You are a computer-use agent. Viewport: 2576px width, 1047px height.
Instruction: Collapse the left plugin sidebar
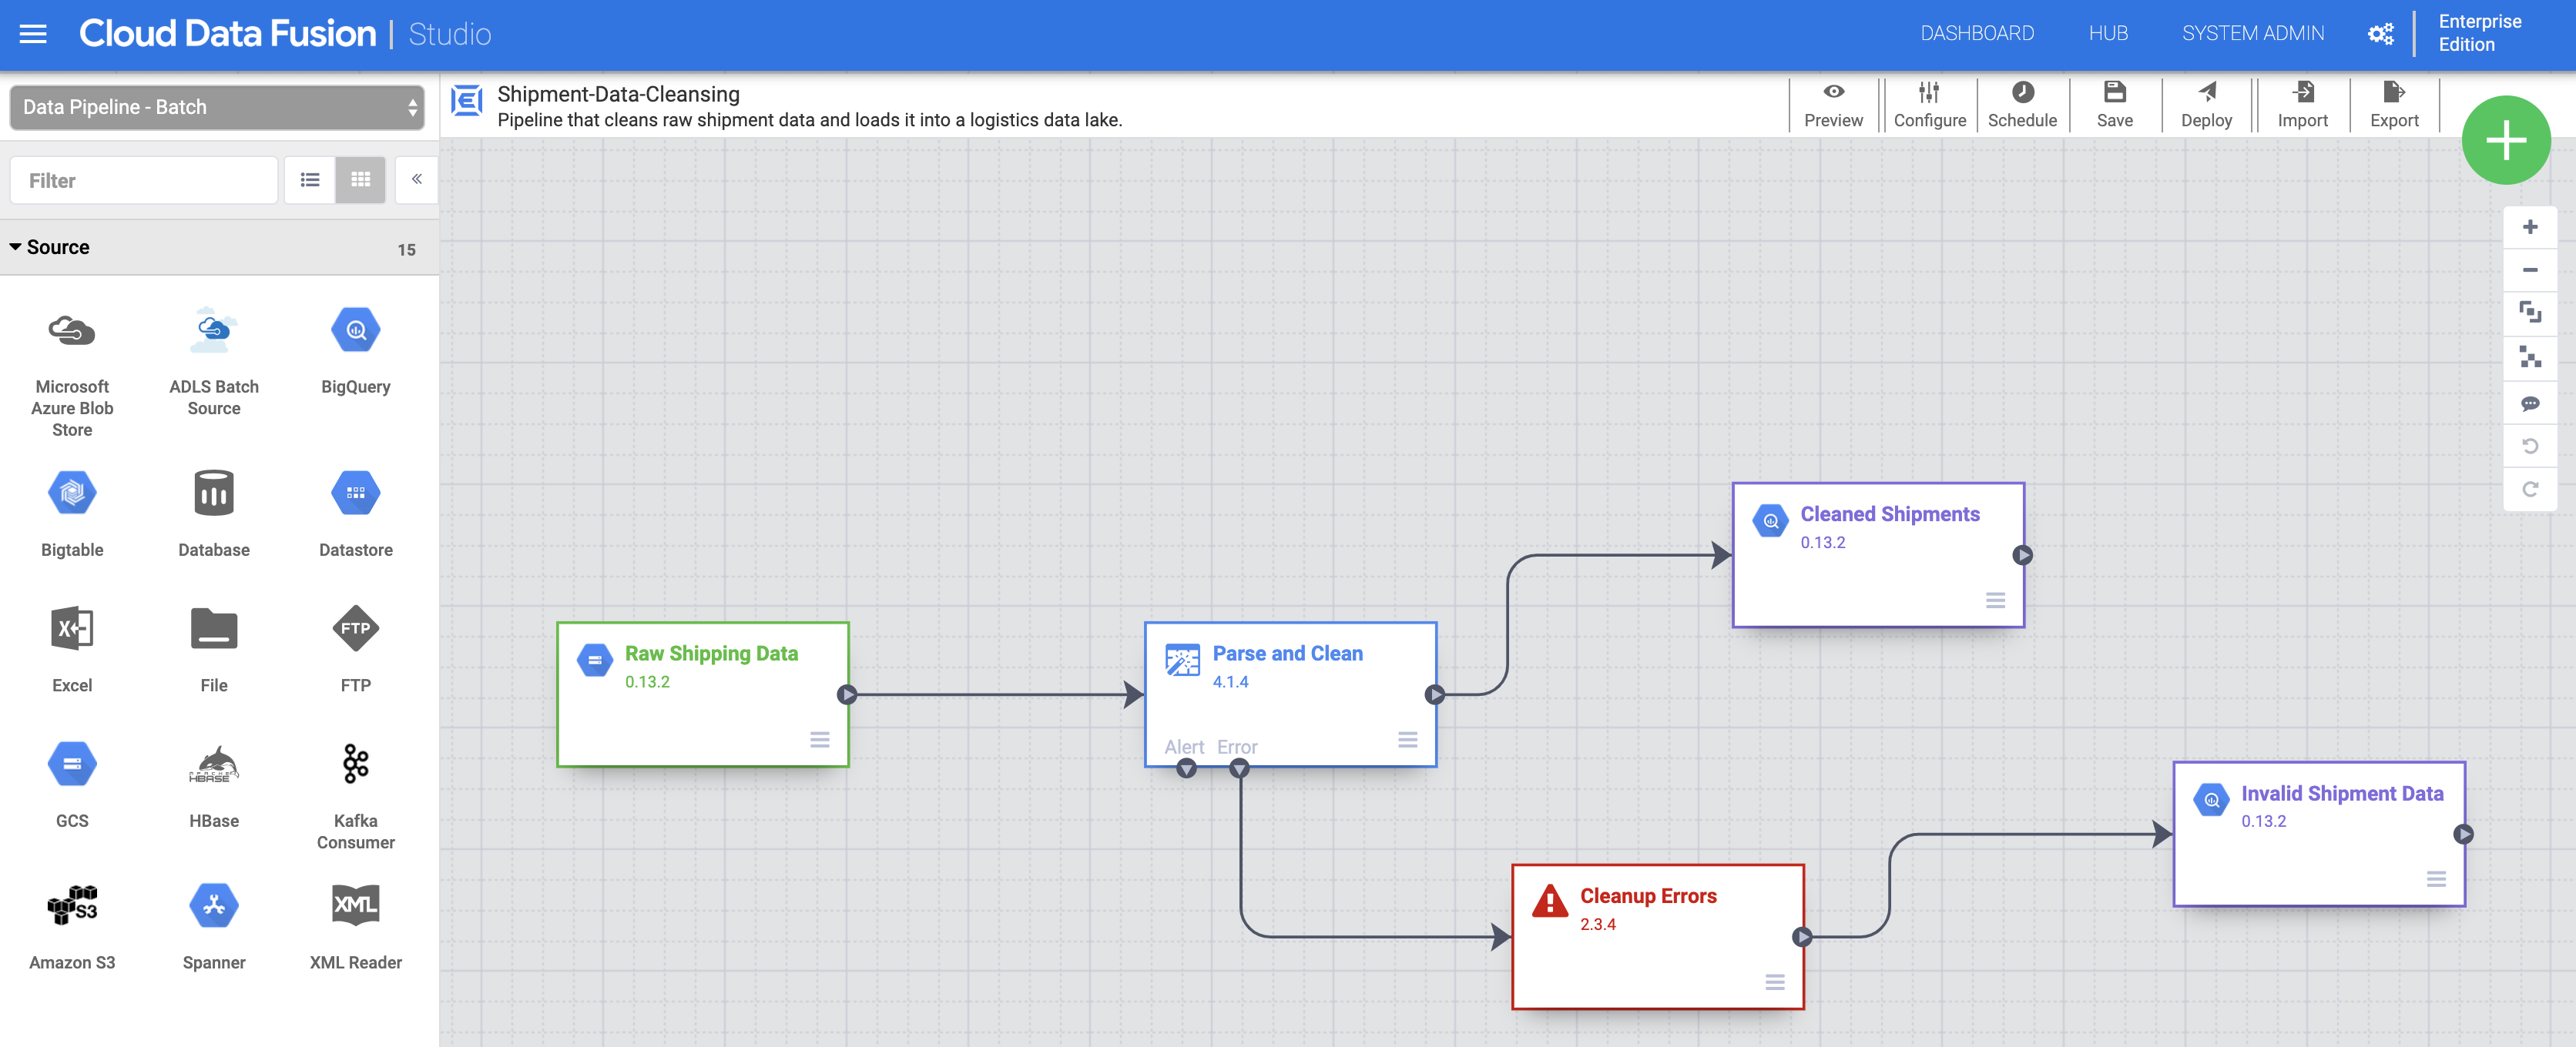(x=416, y=180)
